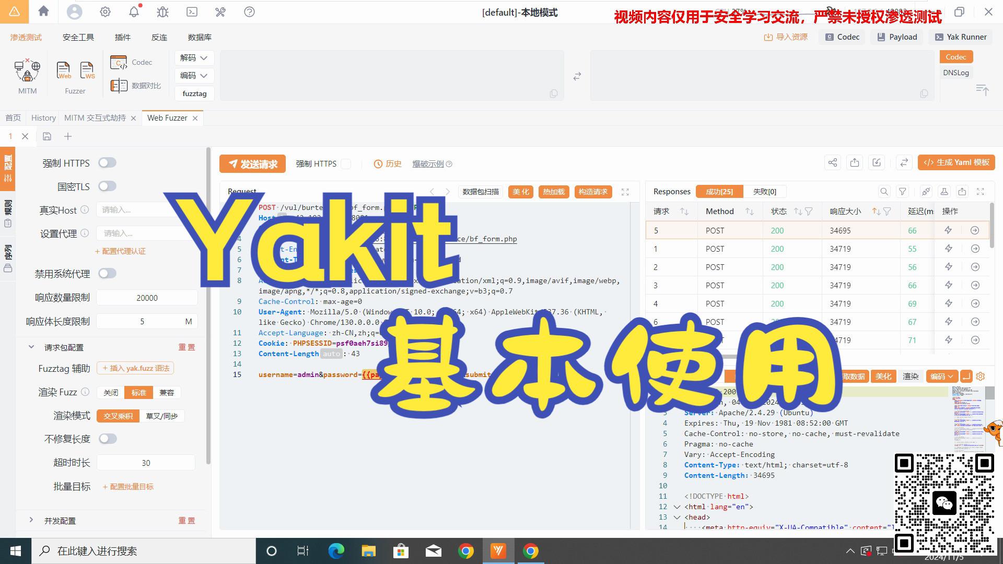Viewport: 1003px width, 564px height.
Task: Open response viewer settings gear
Action: pos(981,376)
